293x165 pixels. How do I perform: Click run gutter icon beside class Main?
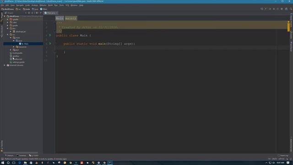[x=50, y=35]
